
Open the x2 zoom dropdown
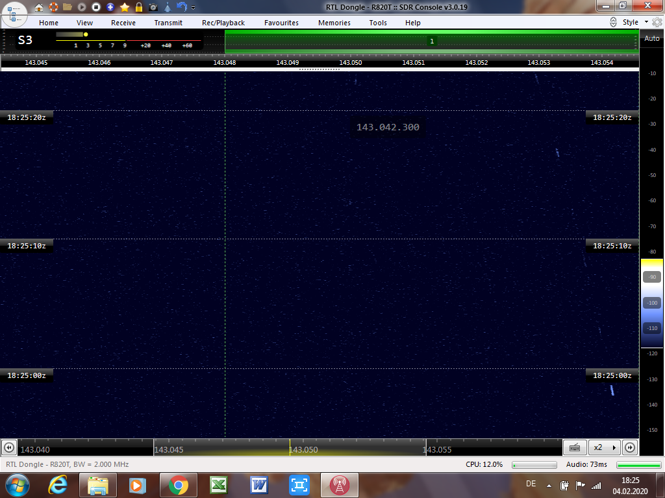[x=605, y=447]
